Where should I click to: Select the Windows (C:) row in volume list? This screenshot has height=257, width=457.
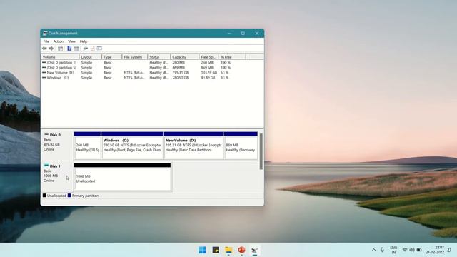[152, 78]
